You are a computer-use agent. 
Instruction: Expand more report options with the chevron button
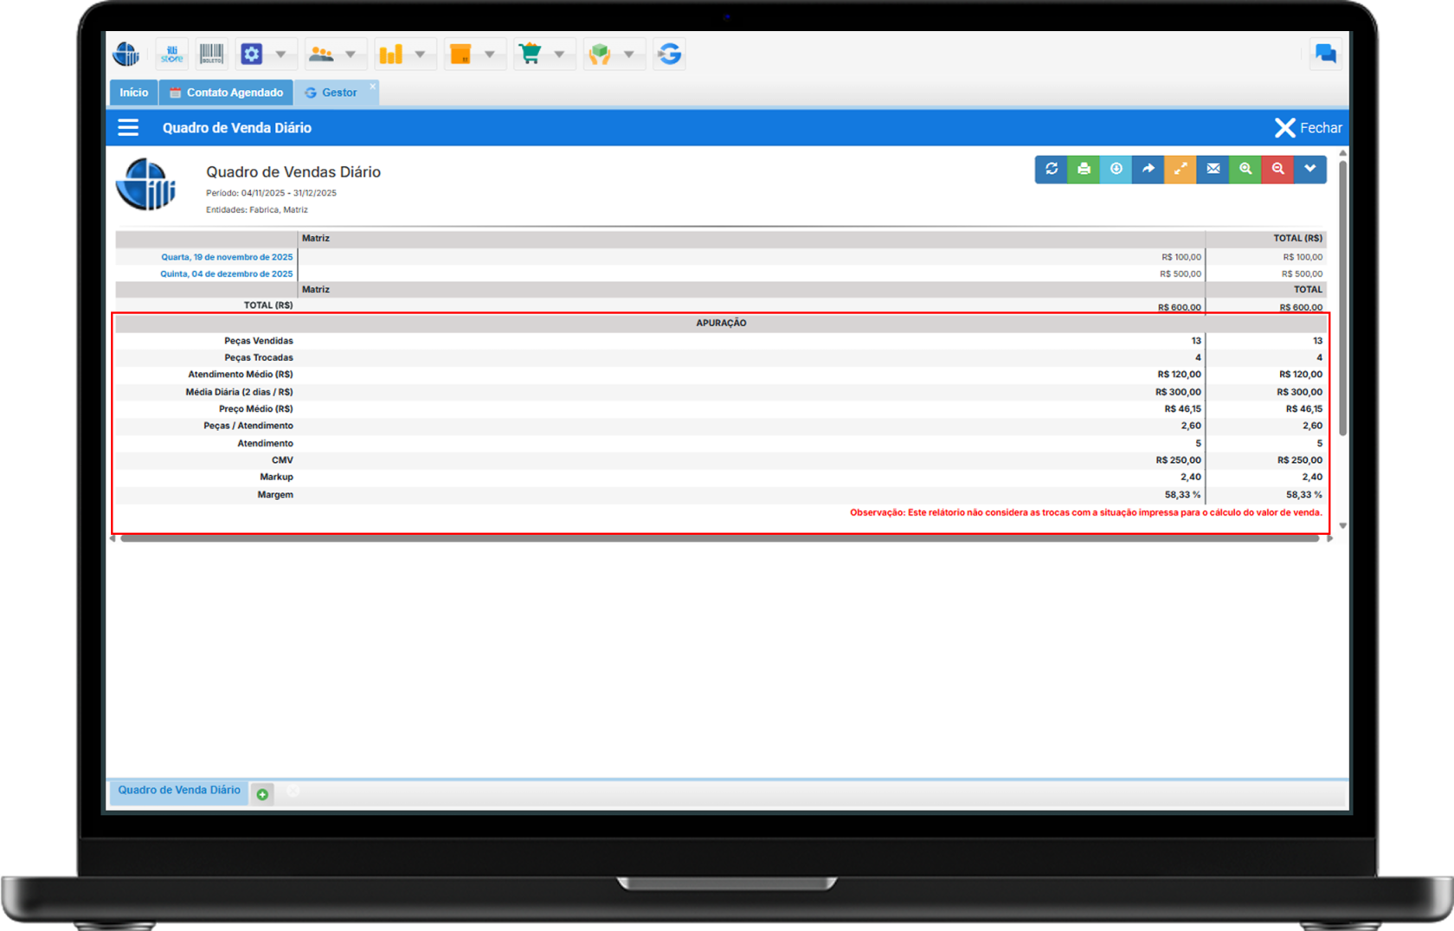click(1310, 169)
